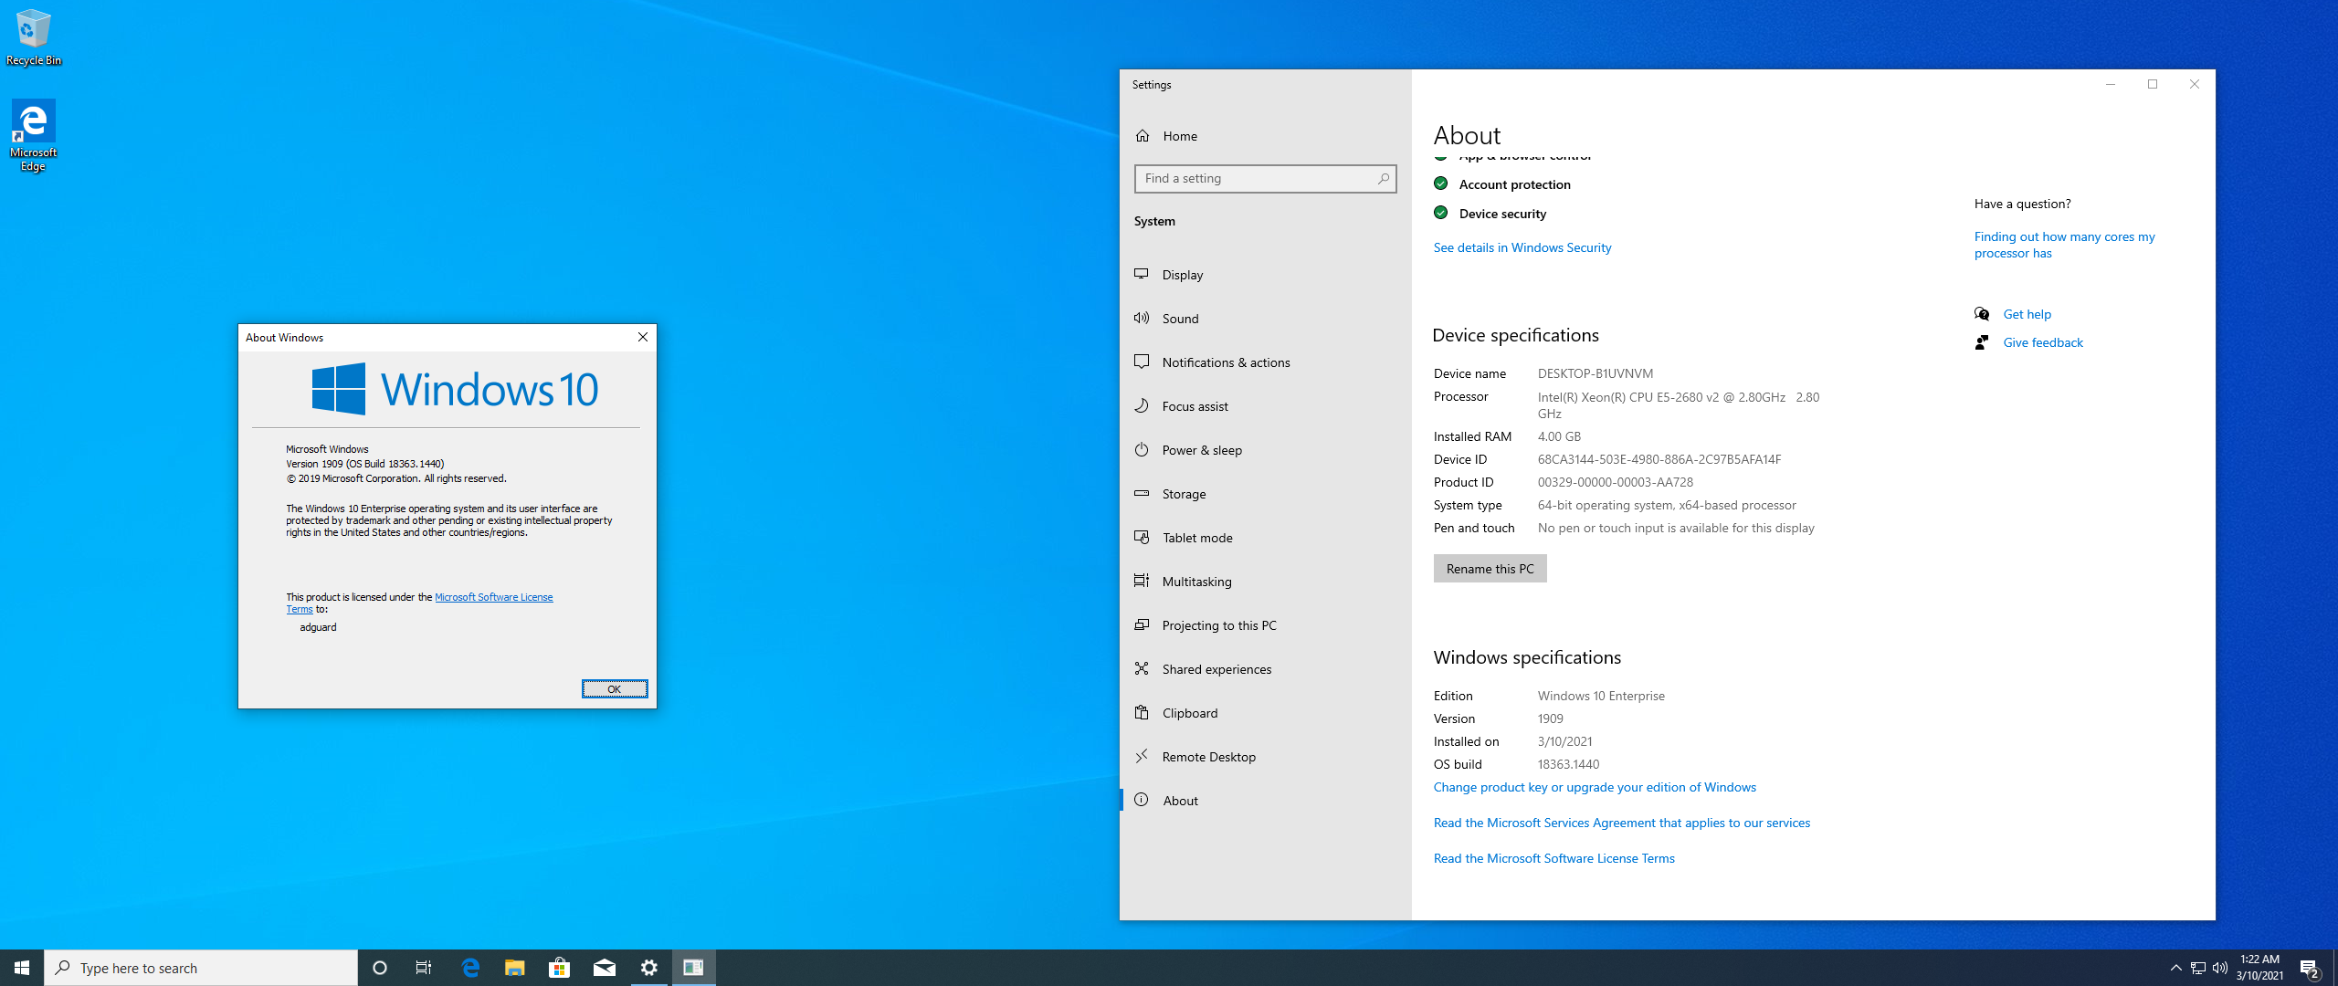Click the winver app on taskbar
This screenshot has width=2338, height=986.
693,968
